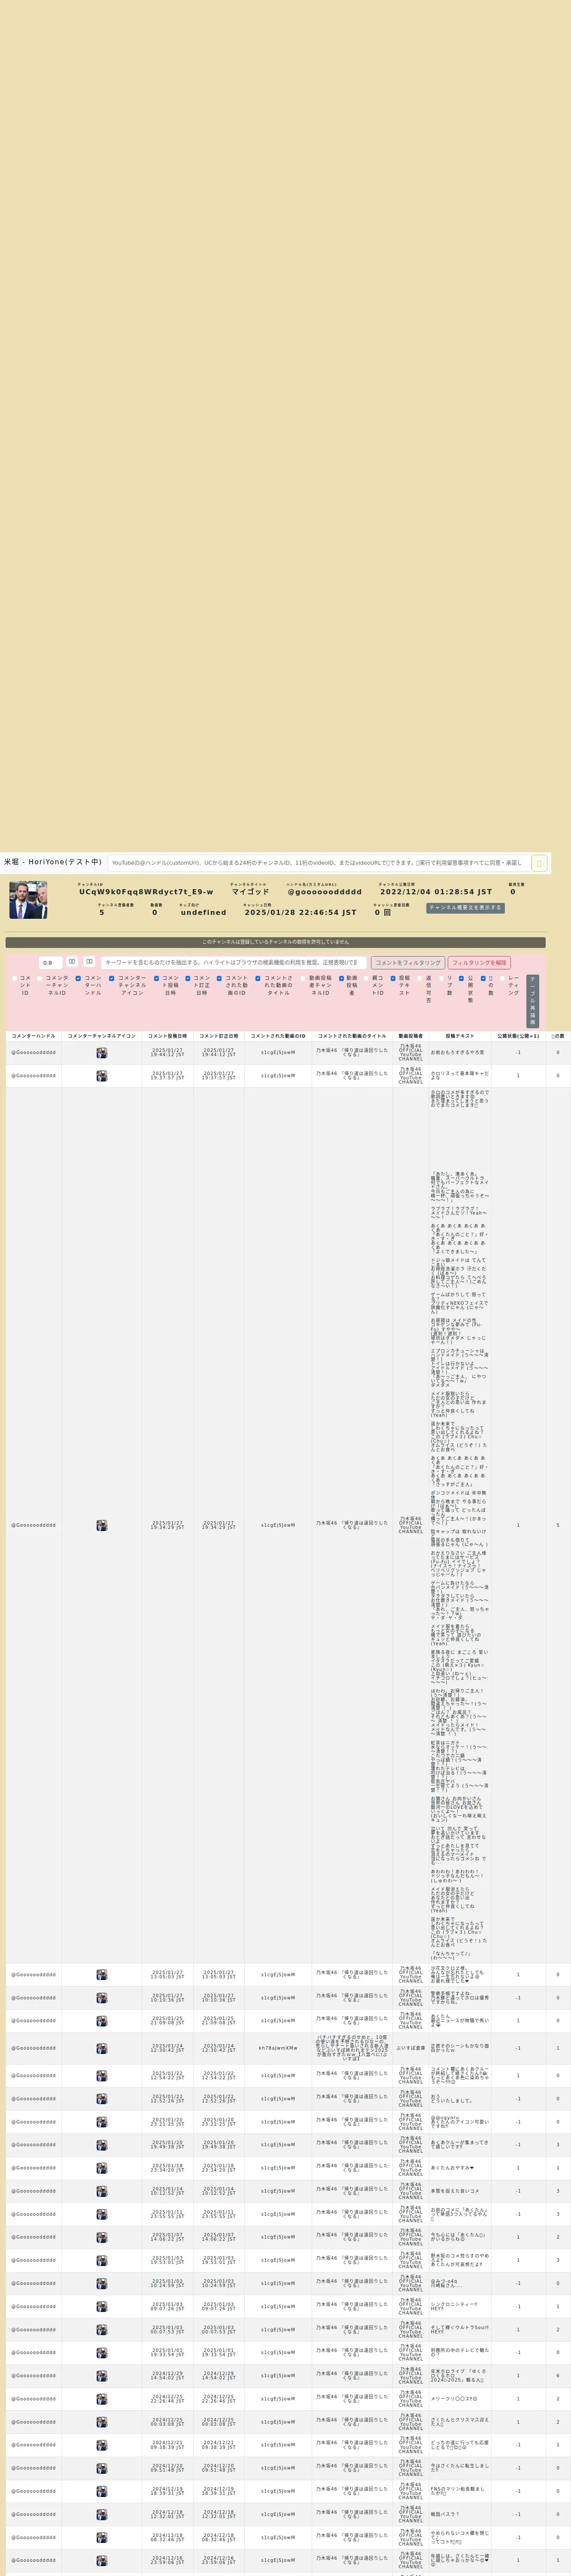Screen dimensions: 571x2576
Task: Toggle the コメント訂正日時 column checkbox
Action: (188, 979)
